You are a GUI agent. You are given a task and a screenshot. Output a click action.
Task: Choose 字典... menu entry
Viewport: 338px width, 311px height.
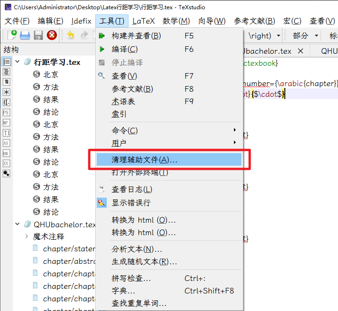pyautogui.click(x=169, y=291)
